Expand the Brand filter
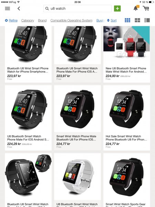Screen dimensions: 155x207 [x=42, y=20]
